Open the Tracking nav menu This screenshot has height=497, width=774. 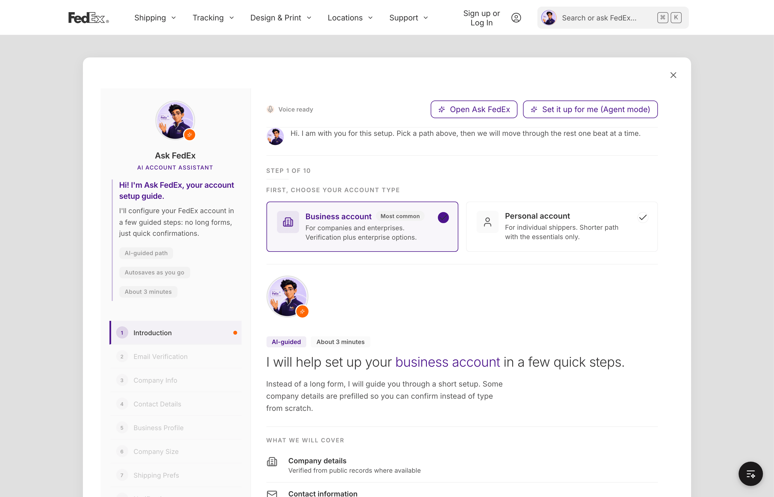[x=213, y=18]
